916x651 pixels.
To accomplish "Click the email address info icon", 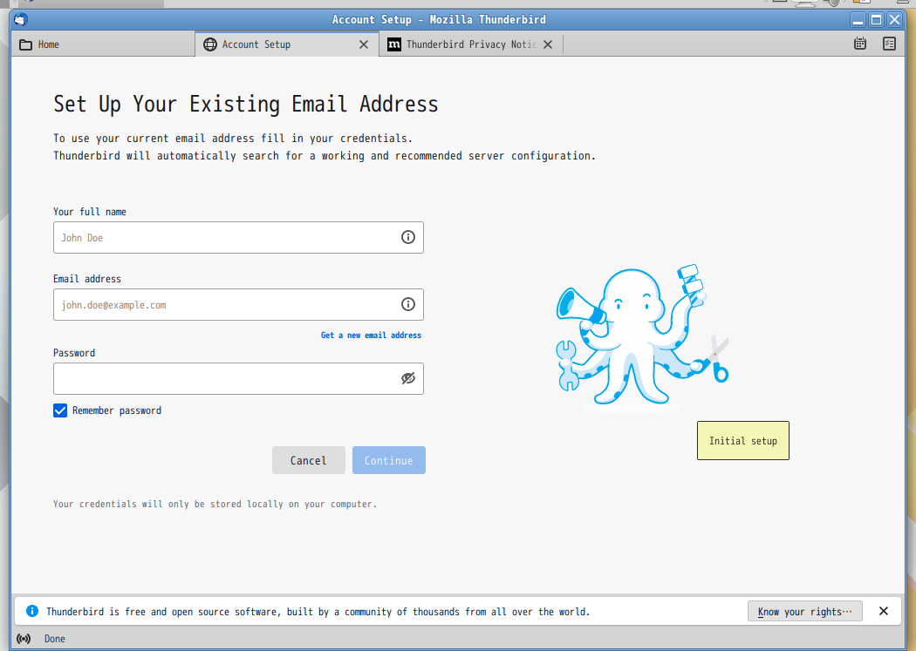I will (407, 304).
